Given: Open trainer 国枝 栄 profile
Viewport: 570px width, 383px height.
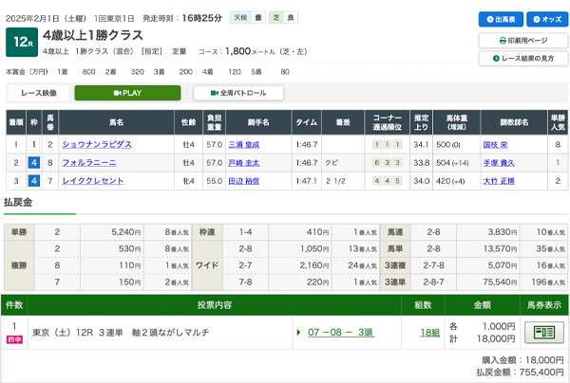Looking at the screenshot, I should click(497, 144).
